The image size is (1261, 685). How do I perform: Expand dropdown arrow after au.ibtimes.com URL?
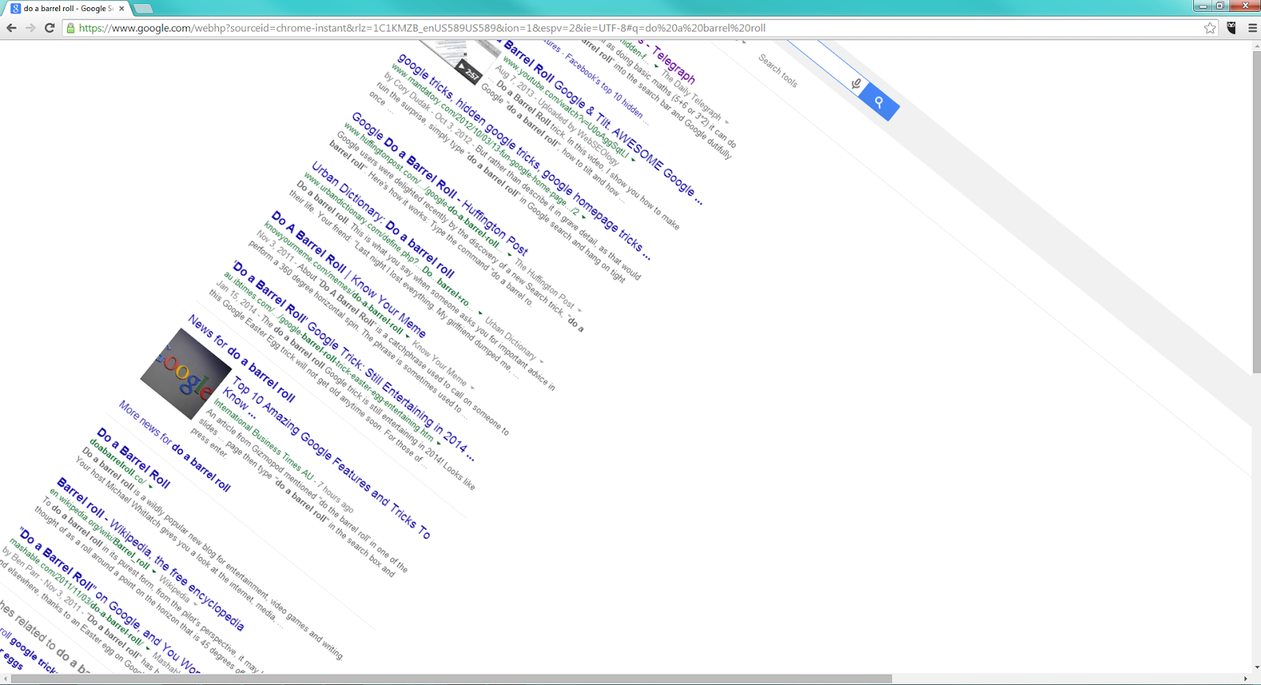[x=439, y=443]
